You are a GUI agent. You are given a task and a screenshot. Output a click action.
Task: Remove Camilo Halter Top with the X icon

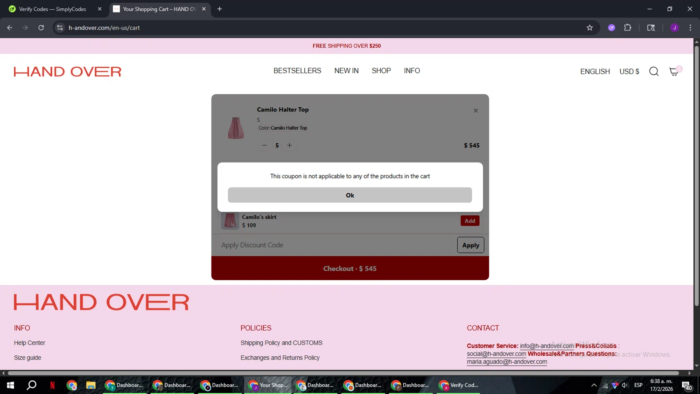click(x=476, y=111)
